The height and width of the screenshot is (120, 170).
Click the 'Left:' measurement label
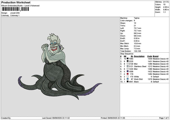click(x=122, y=28)
